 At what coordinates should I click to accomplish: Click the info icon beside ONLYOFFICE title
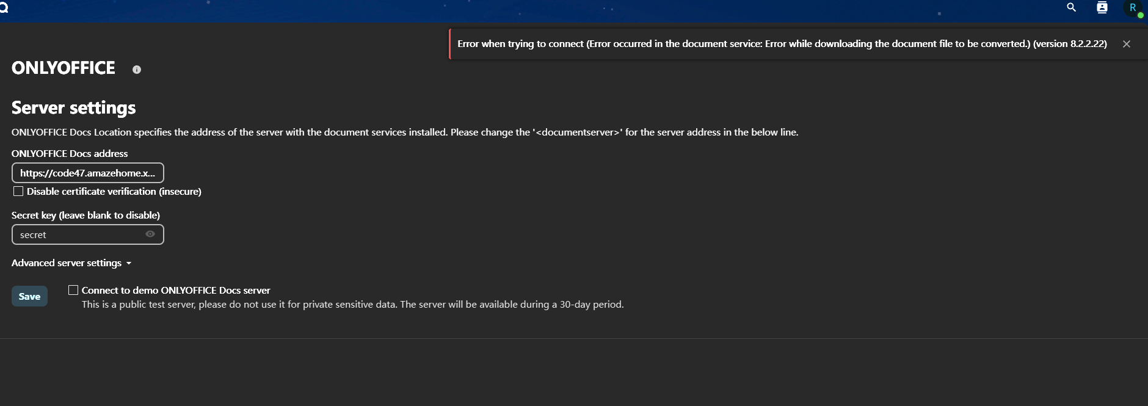[137, 70]
